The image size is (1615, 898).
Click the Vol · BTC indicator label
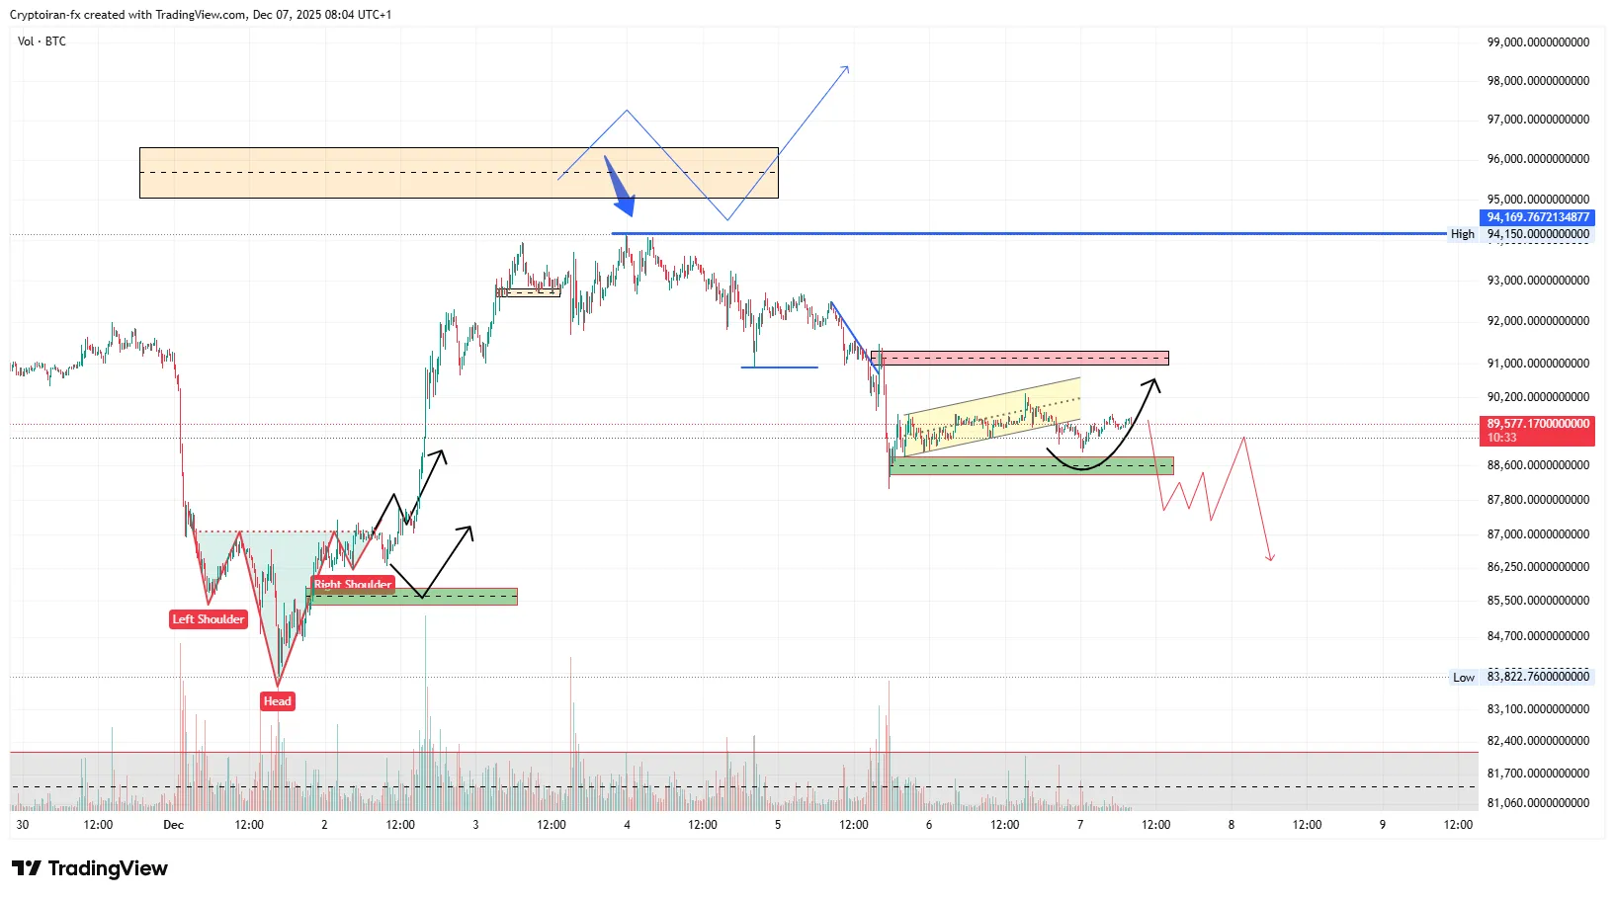tap(42, 41)
